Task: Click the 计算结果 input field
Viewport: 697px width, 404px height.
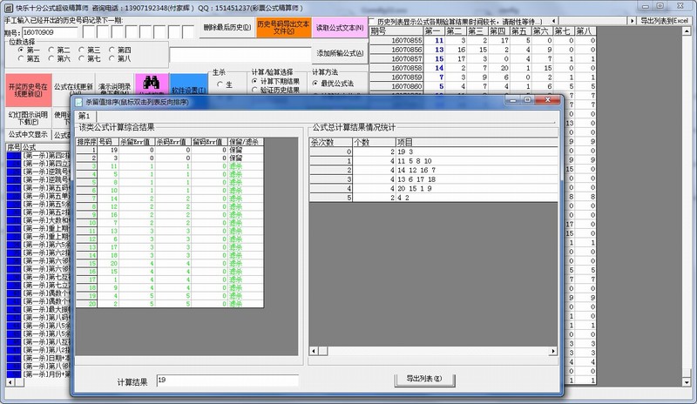Action: 227,380
